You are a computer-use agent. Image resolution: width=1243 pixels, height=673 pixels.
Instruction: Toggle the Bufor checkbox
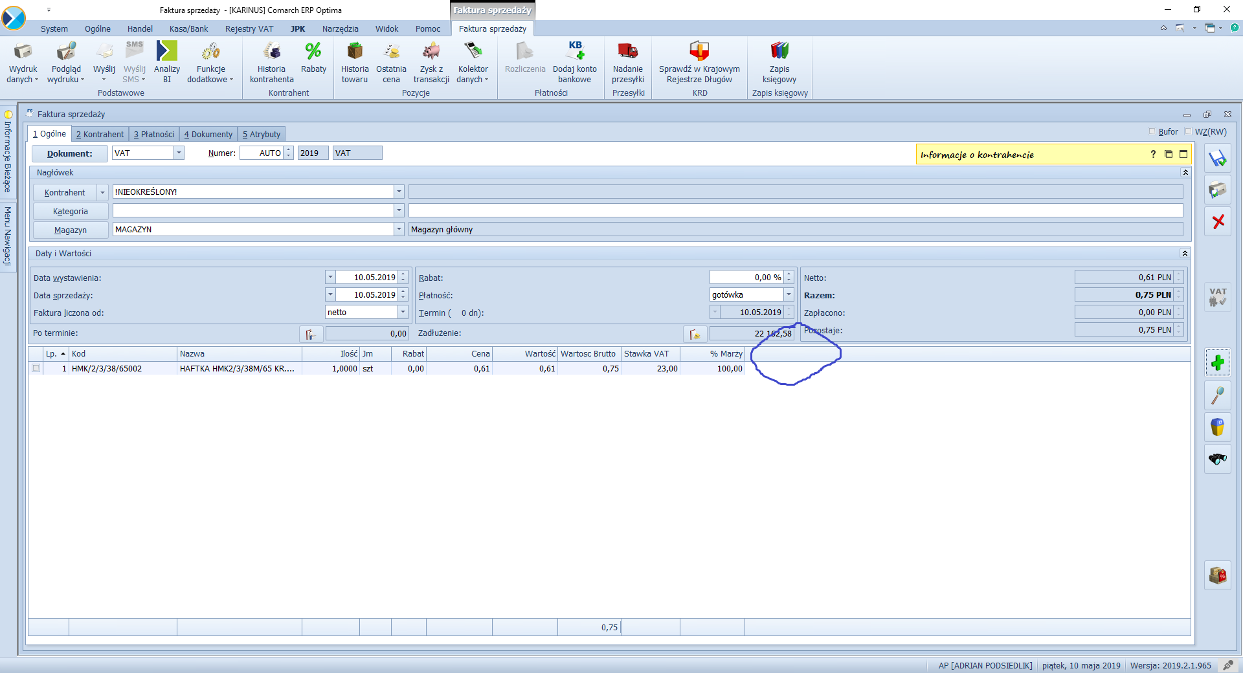click(1152, 131)
